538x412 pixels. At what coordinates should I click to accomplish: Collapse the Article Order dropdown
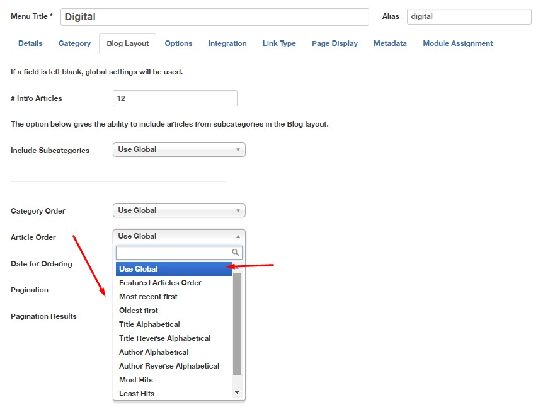coord(179,236)
